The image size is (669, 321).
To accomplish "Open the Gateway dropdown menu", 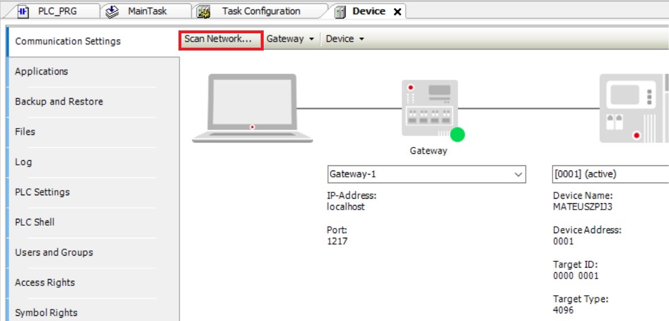I will [290, 39].
